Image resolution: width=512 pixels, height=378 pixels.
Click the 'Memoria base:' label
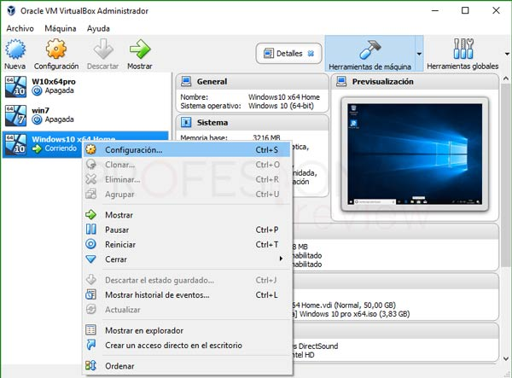coord(204,137)
